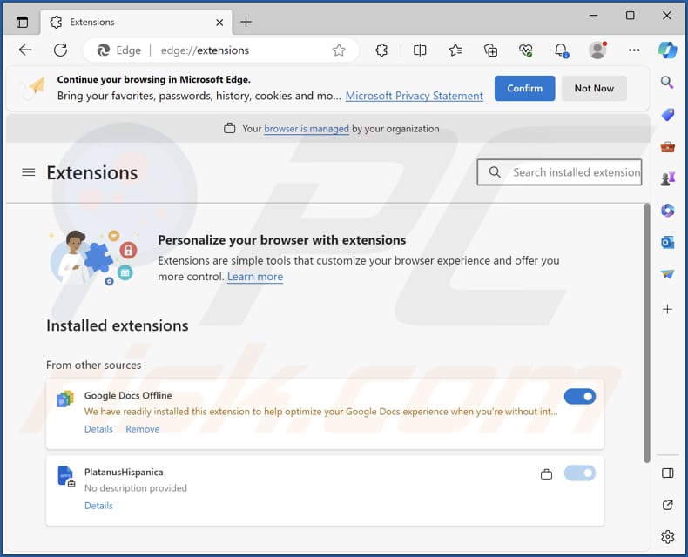Open a new tab with plus button
Screen dimensions: 688x557
[246, 22]
